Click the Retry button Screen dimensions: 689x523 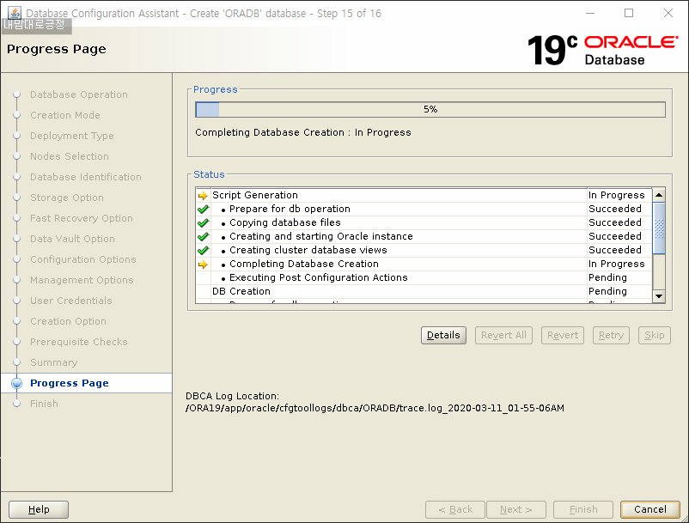coord(611,335)
